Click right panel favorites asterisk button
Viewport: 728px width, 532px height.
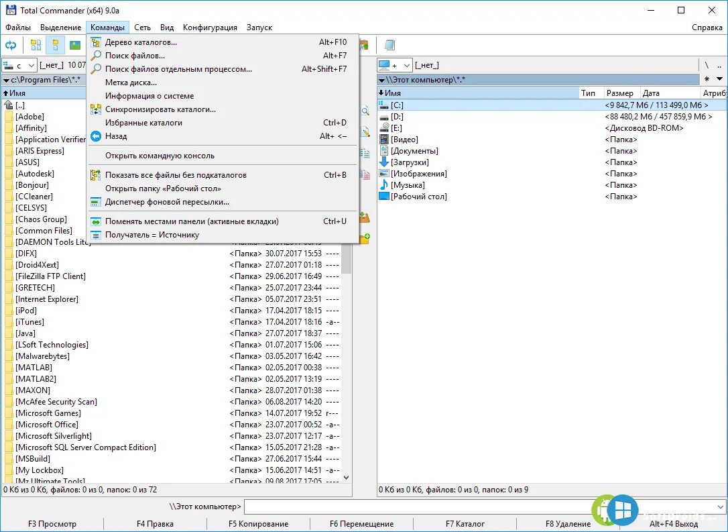point(707,79)
